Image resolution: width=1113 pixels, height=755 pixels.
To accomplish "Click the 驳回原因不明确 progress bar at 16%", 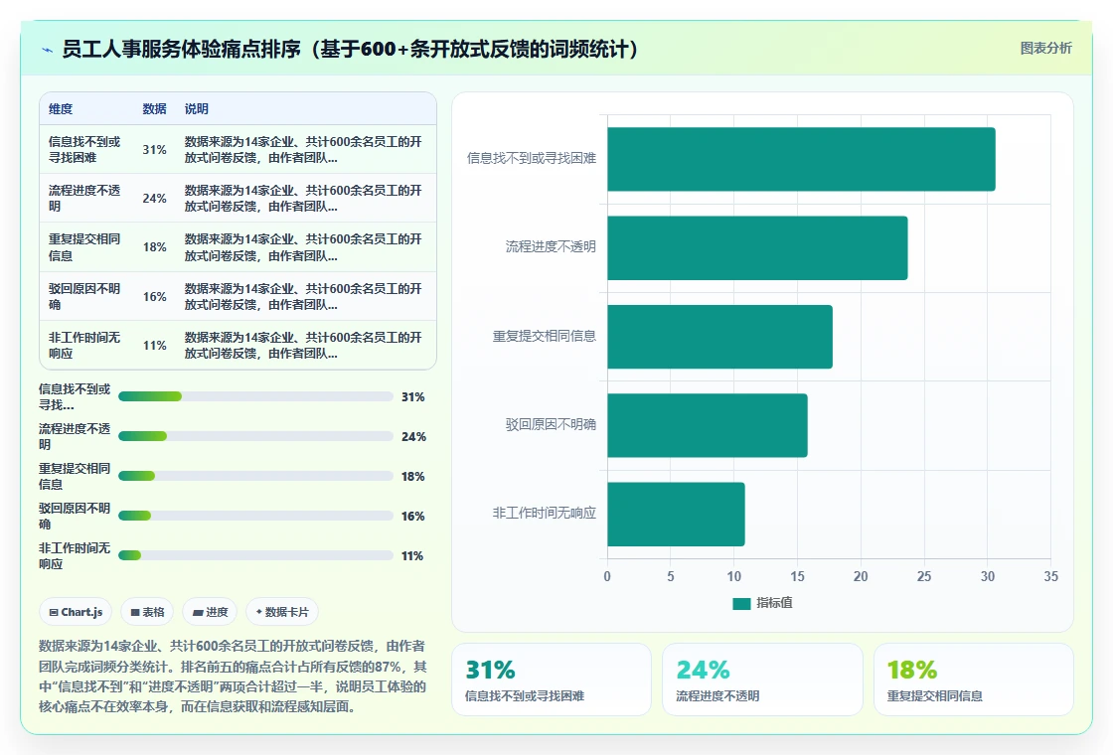I will tap(255, 516).
